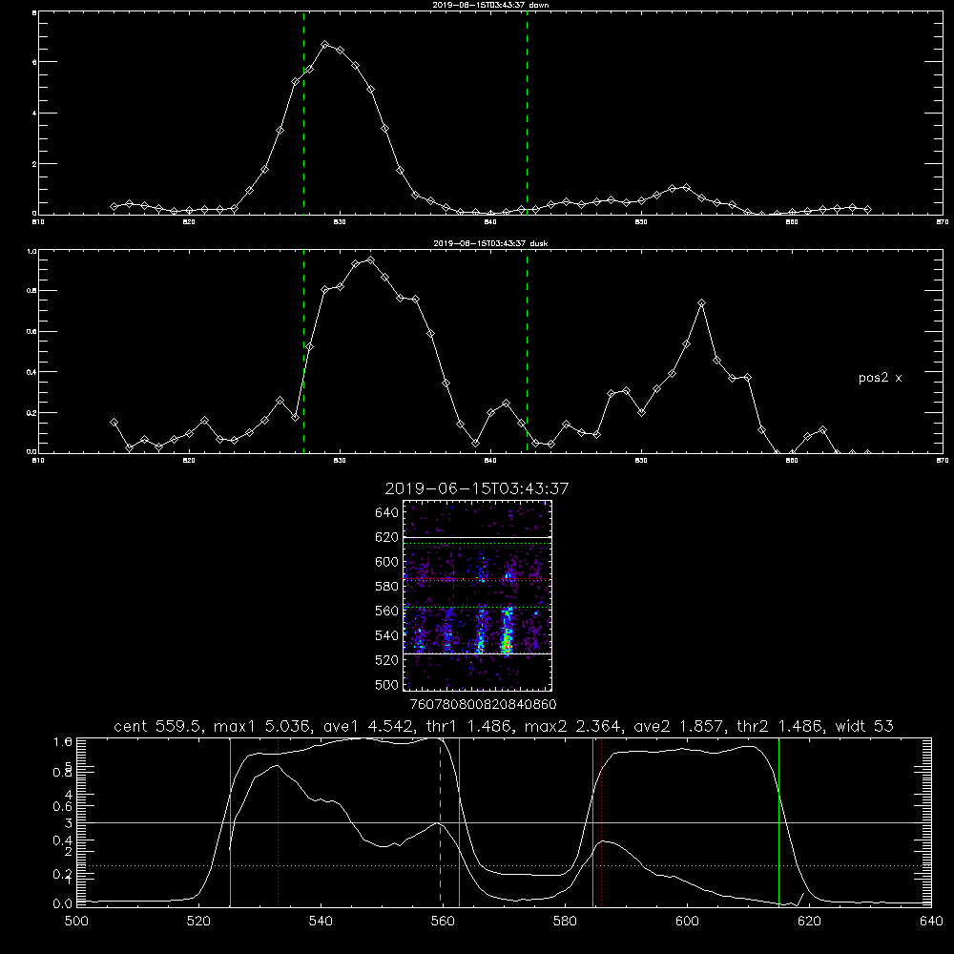Image resolution: width=954 pixels, height=954 pixels.
Task: Click the highest peak marker of dawn curve
Action: click(325, 45)
